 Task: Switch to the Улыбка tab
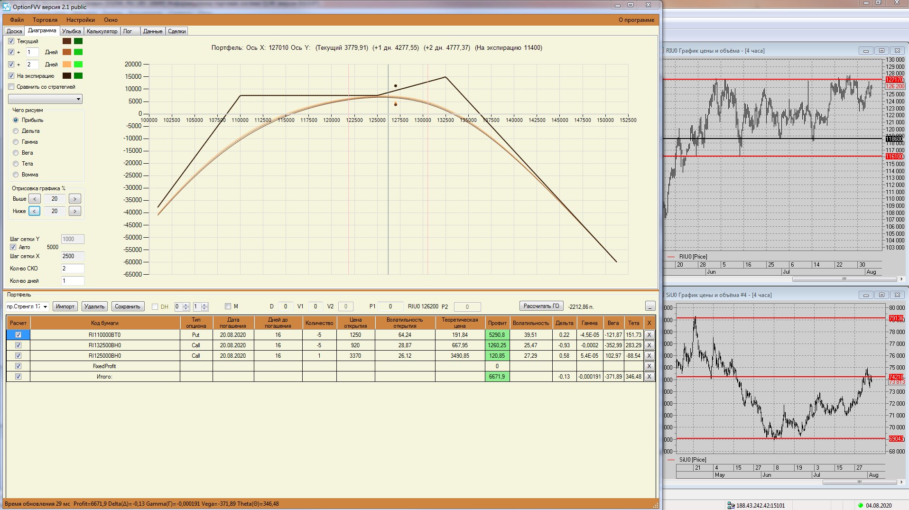(72, 31)
